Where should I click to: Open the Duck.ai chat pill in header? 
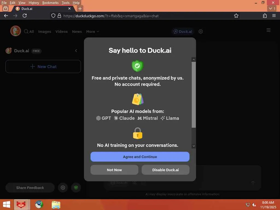[x=183, y=31]
